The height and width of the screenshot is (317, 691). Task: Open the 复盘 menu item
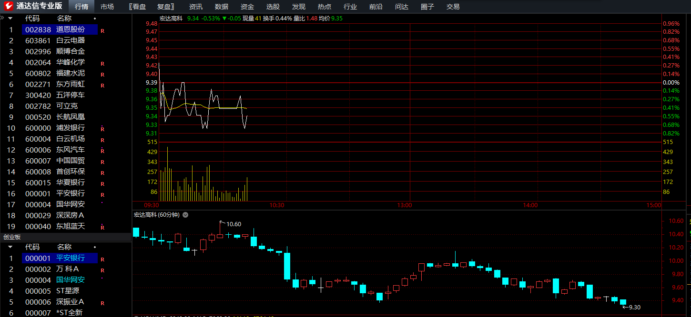point(165,7)
